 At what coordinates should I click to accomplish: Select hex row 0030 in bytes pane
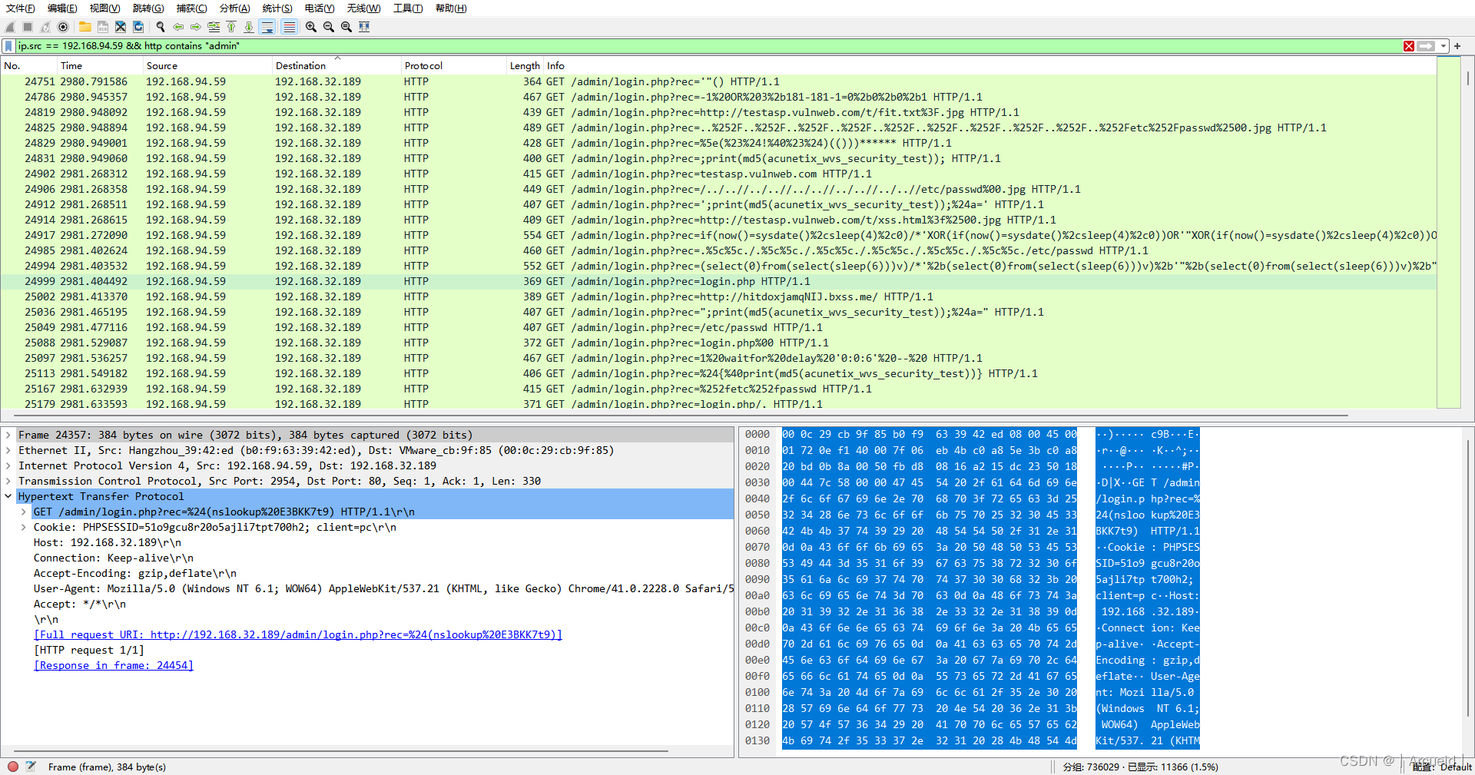point(971,482)
